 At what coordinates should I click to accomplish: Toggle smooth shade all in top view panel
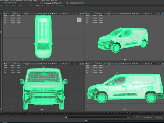click(x=41, y=14)
